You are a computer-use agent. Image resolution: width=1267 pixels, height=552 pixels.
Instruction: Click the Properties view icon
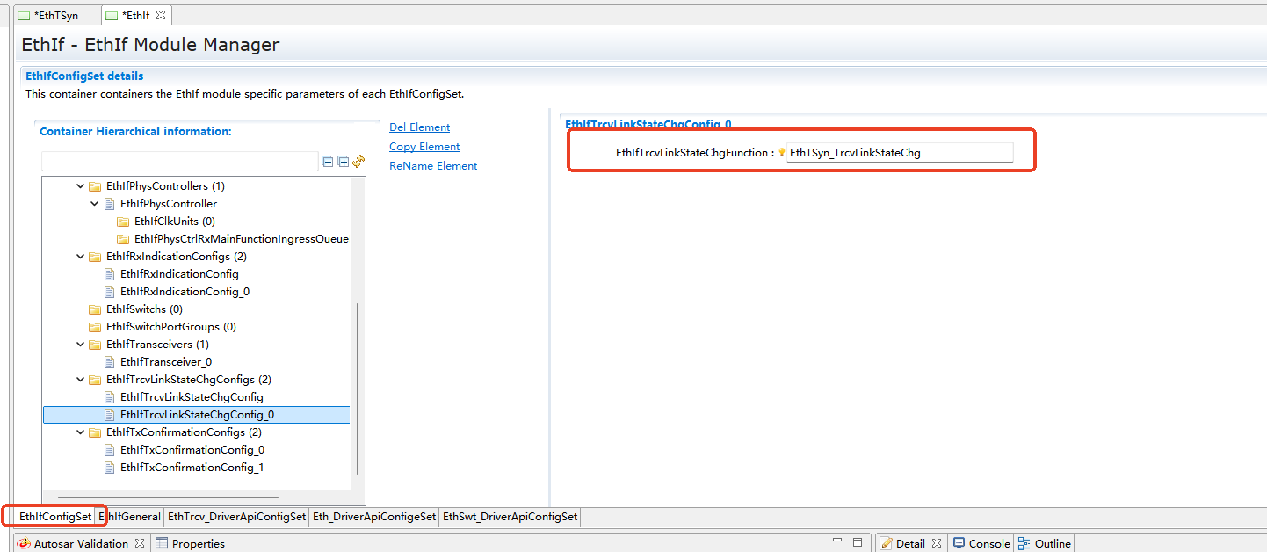coord(163,543)
